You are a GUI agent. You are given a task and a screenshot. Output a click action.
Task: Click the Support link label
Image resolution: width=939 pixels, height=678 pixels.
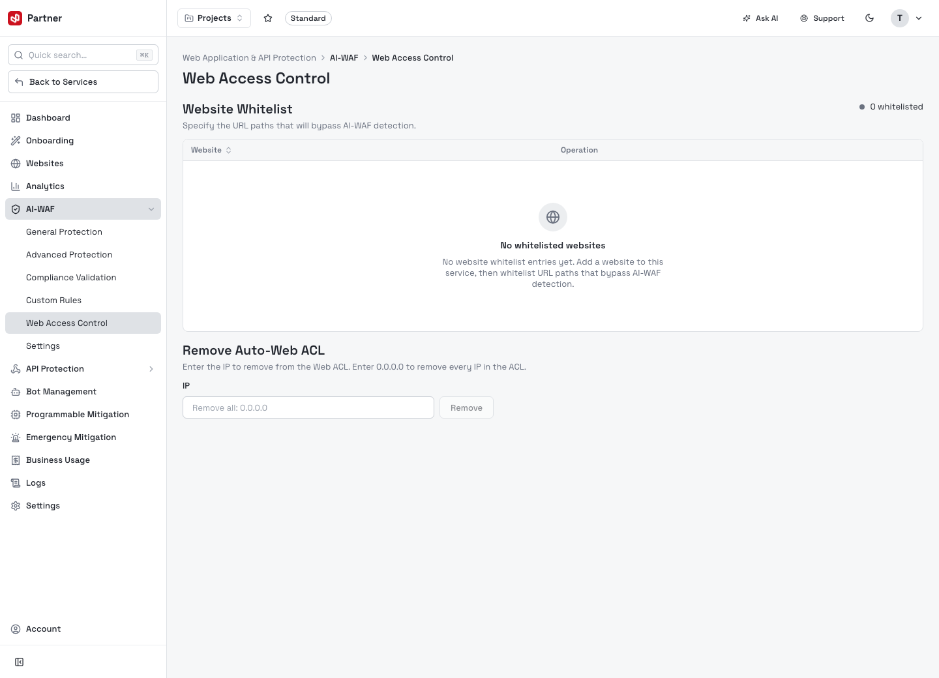pyautogui.click(x=829, y=18)
